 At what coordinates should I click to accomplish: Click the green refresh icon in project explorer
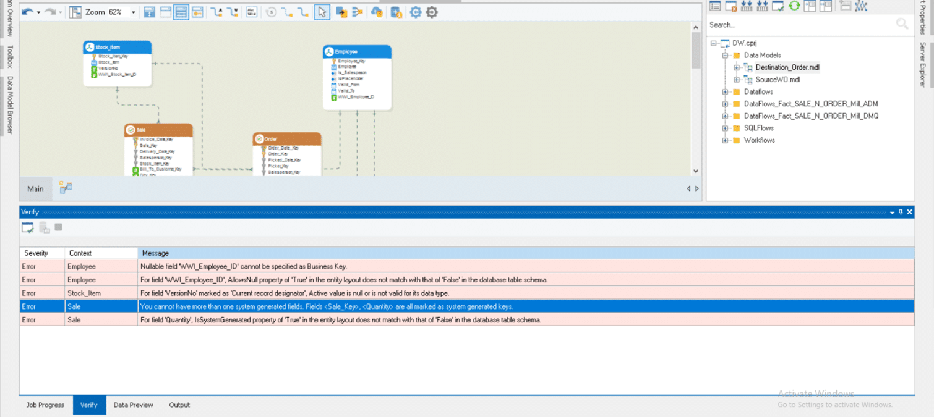tap(794, 6)
